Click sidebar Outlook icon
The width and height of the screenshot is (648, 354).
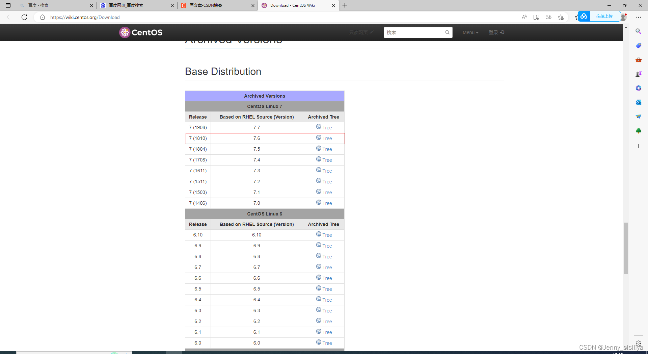tap(638, 102)
